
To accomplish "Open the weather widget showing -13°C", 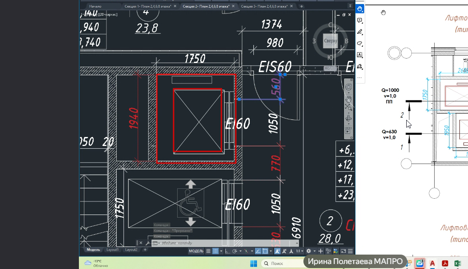I will click(x=96, y=263).
